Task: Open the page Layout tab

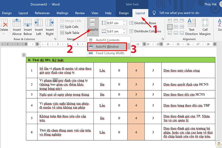Action: point(23,13)
